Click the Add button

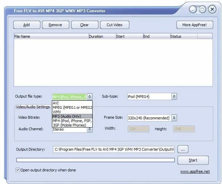coord(27,25)
